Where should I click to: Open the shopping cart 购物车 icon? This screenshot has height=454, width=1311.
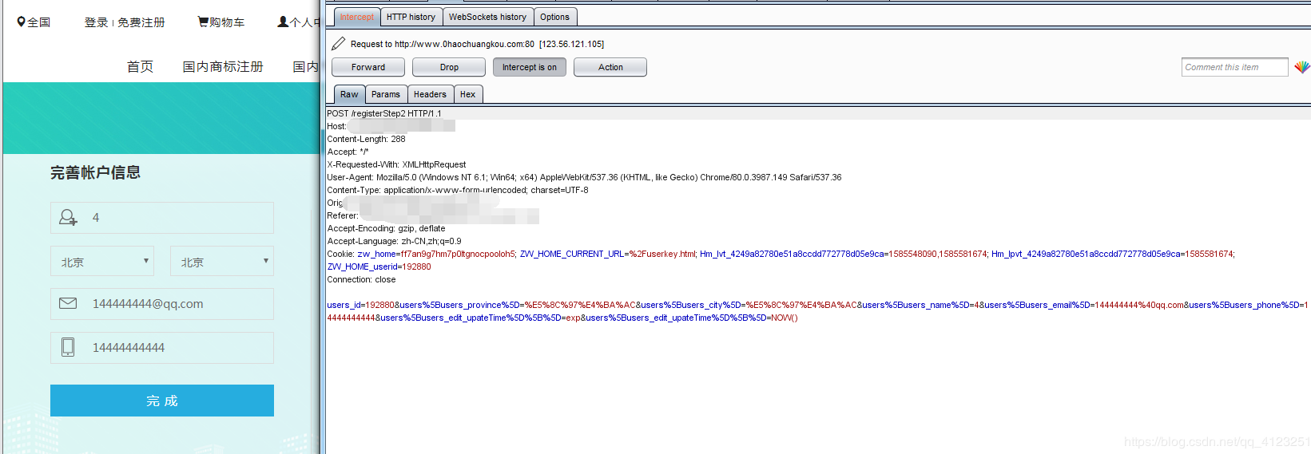pos(203,22)
